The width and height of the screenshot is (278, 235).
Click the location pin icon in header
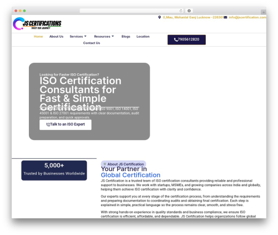tap(160, 17)
